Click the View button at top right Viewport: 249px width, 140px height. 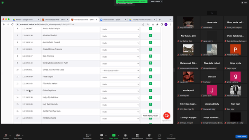(244, 3)
